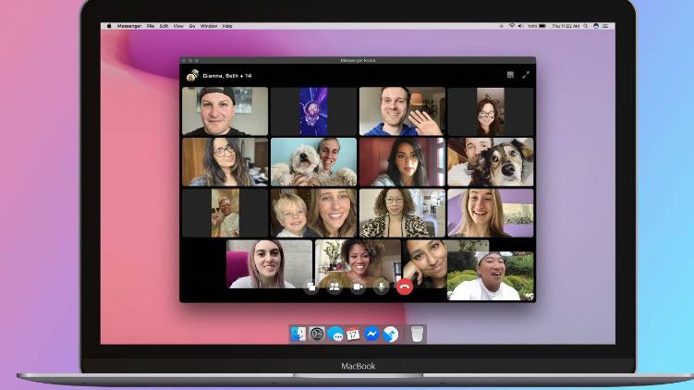Image resolution: width=694 pixels, height=390 pixels.
Task: Turn off the video camera
Action: [x=358, y=286]
